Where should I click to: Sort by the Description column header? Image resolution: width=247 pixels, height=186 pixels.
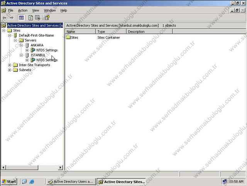149,32
